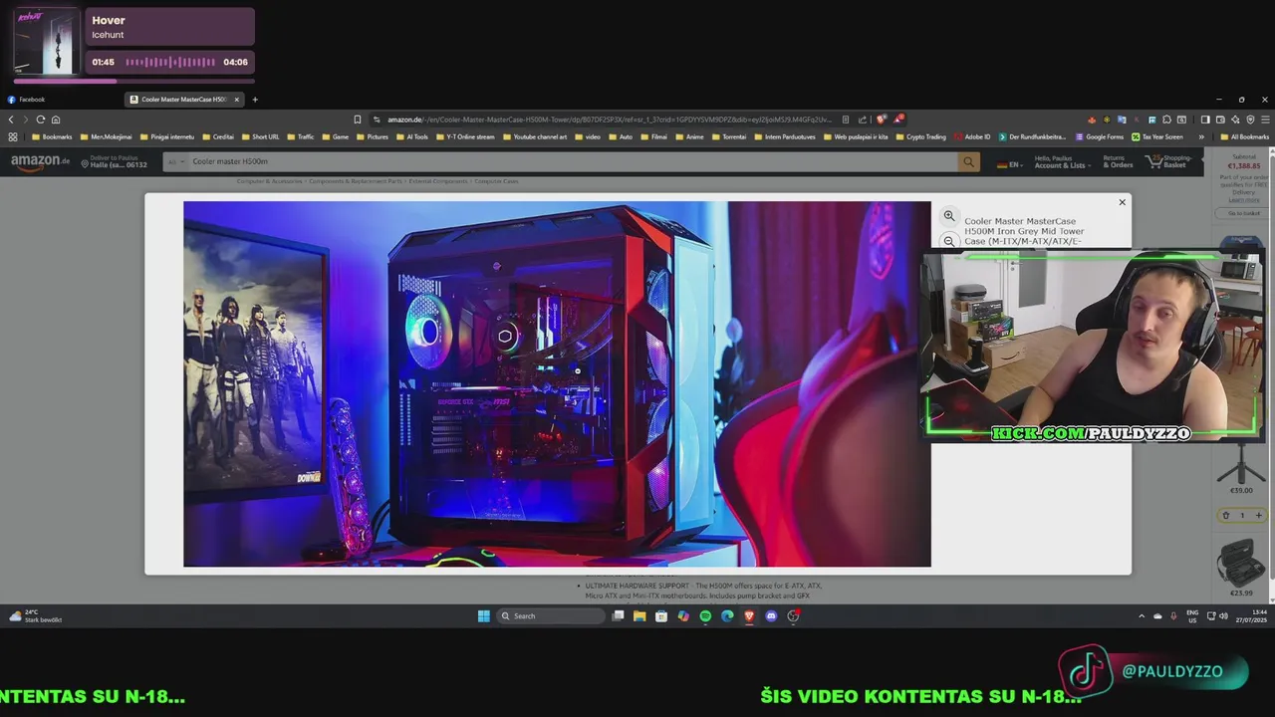1275x717 pixels.
Task: Open Youtube channel art bookmarks folder
Action: click(x=535, y=136)
